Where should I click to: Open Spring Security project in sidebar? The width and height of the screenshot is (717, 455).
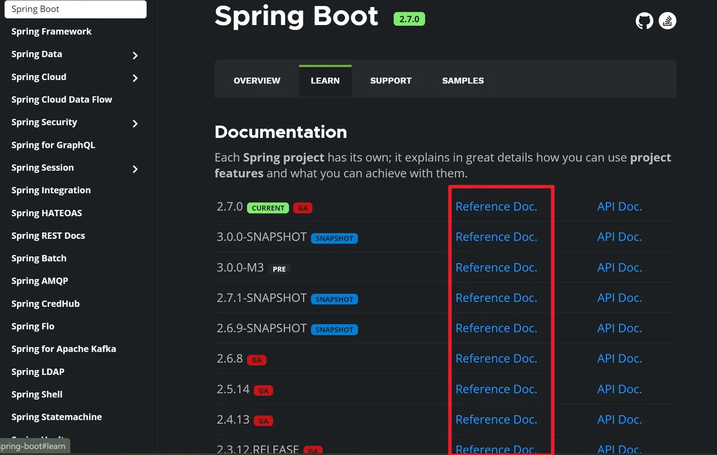(44, 122)
